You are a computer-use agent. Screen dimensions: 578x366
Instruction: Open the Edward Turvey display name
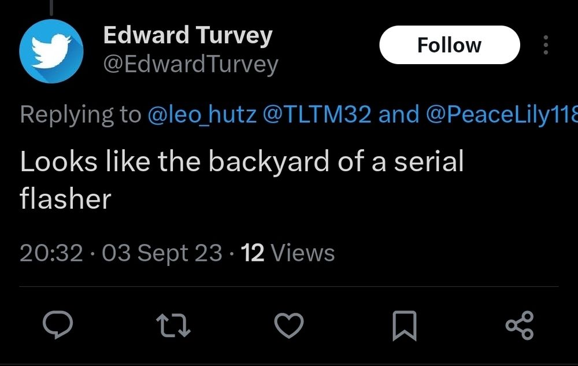click(x=187, y=36)
